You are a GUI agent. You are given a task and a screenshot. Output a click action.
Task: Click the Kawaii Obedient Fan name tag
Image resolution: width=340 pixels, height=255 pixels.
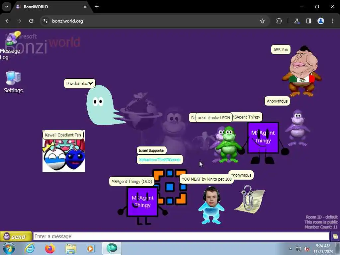(63, 135)
